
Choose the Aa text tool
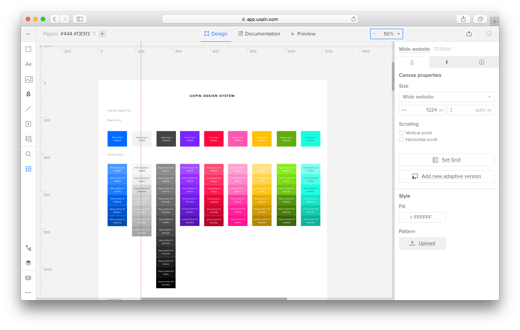click(x=28, y=64)
